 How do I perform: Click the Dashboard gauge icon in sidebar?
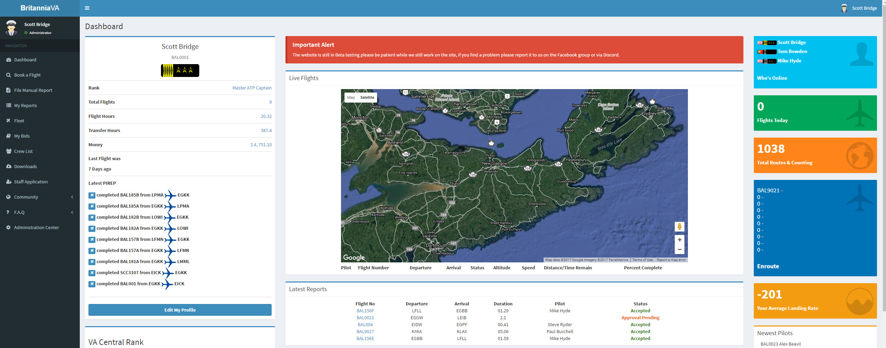[x=9, y=60]
